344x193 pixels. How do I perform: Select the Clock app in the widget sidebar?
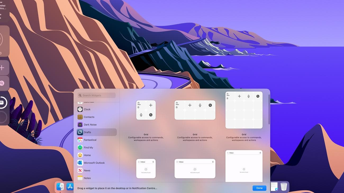[x=88, y=109]
